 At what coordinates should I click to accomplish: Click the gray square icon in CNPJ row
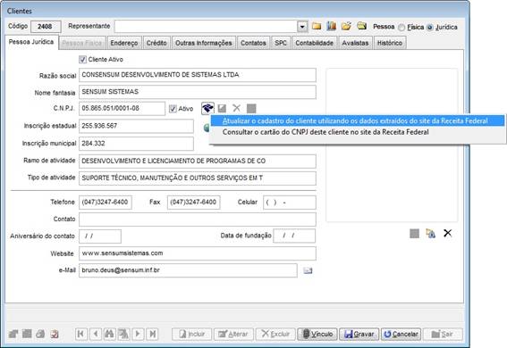pos(251,108)
